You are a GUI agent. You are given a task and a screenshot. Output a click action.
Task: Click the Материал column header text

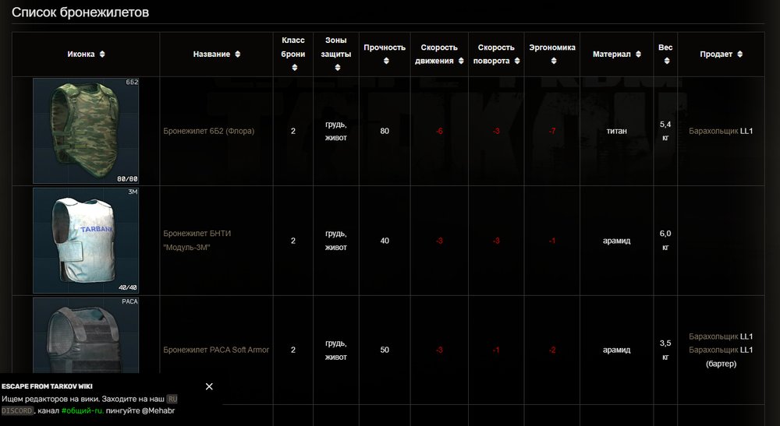(x=612, y=54)
